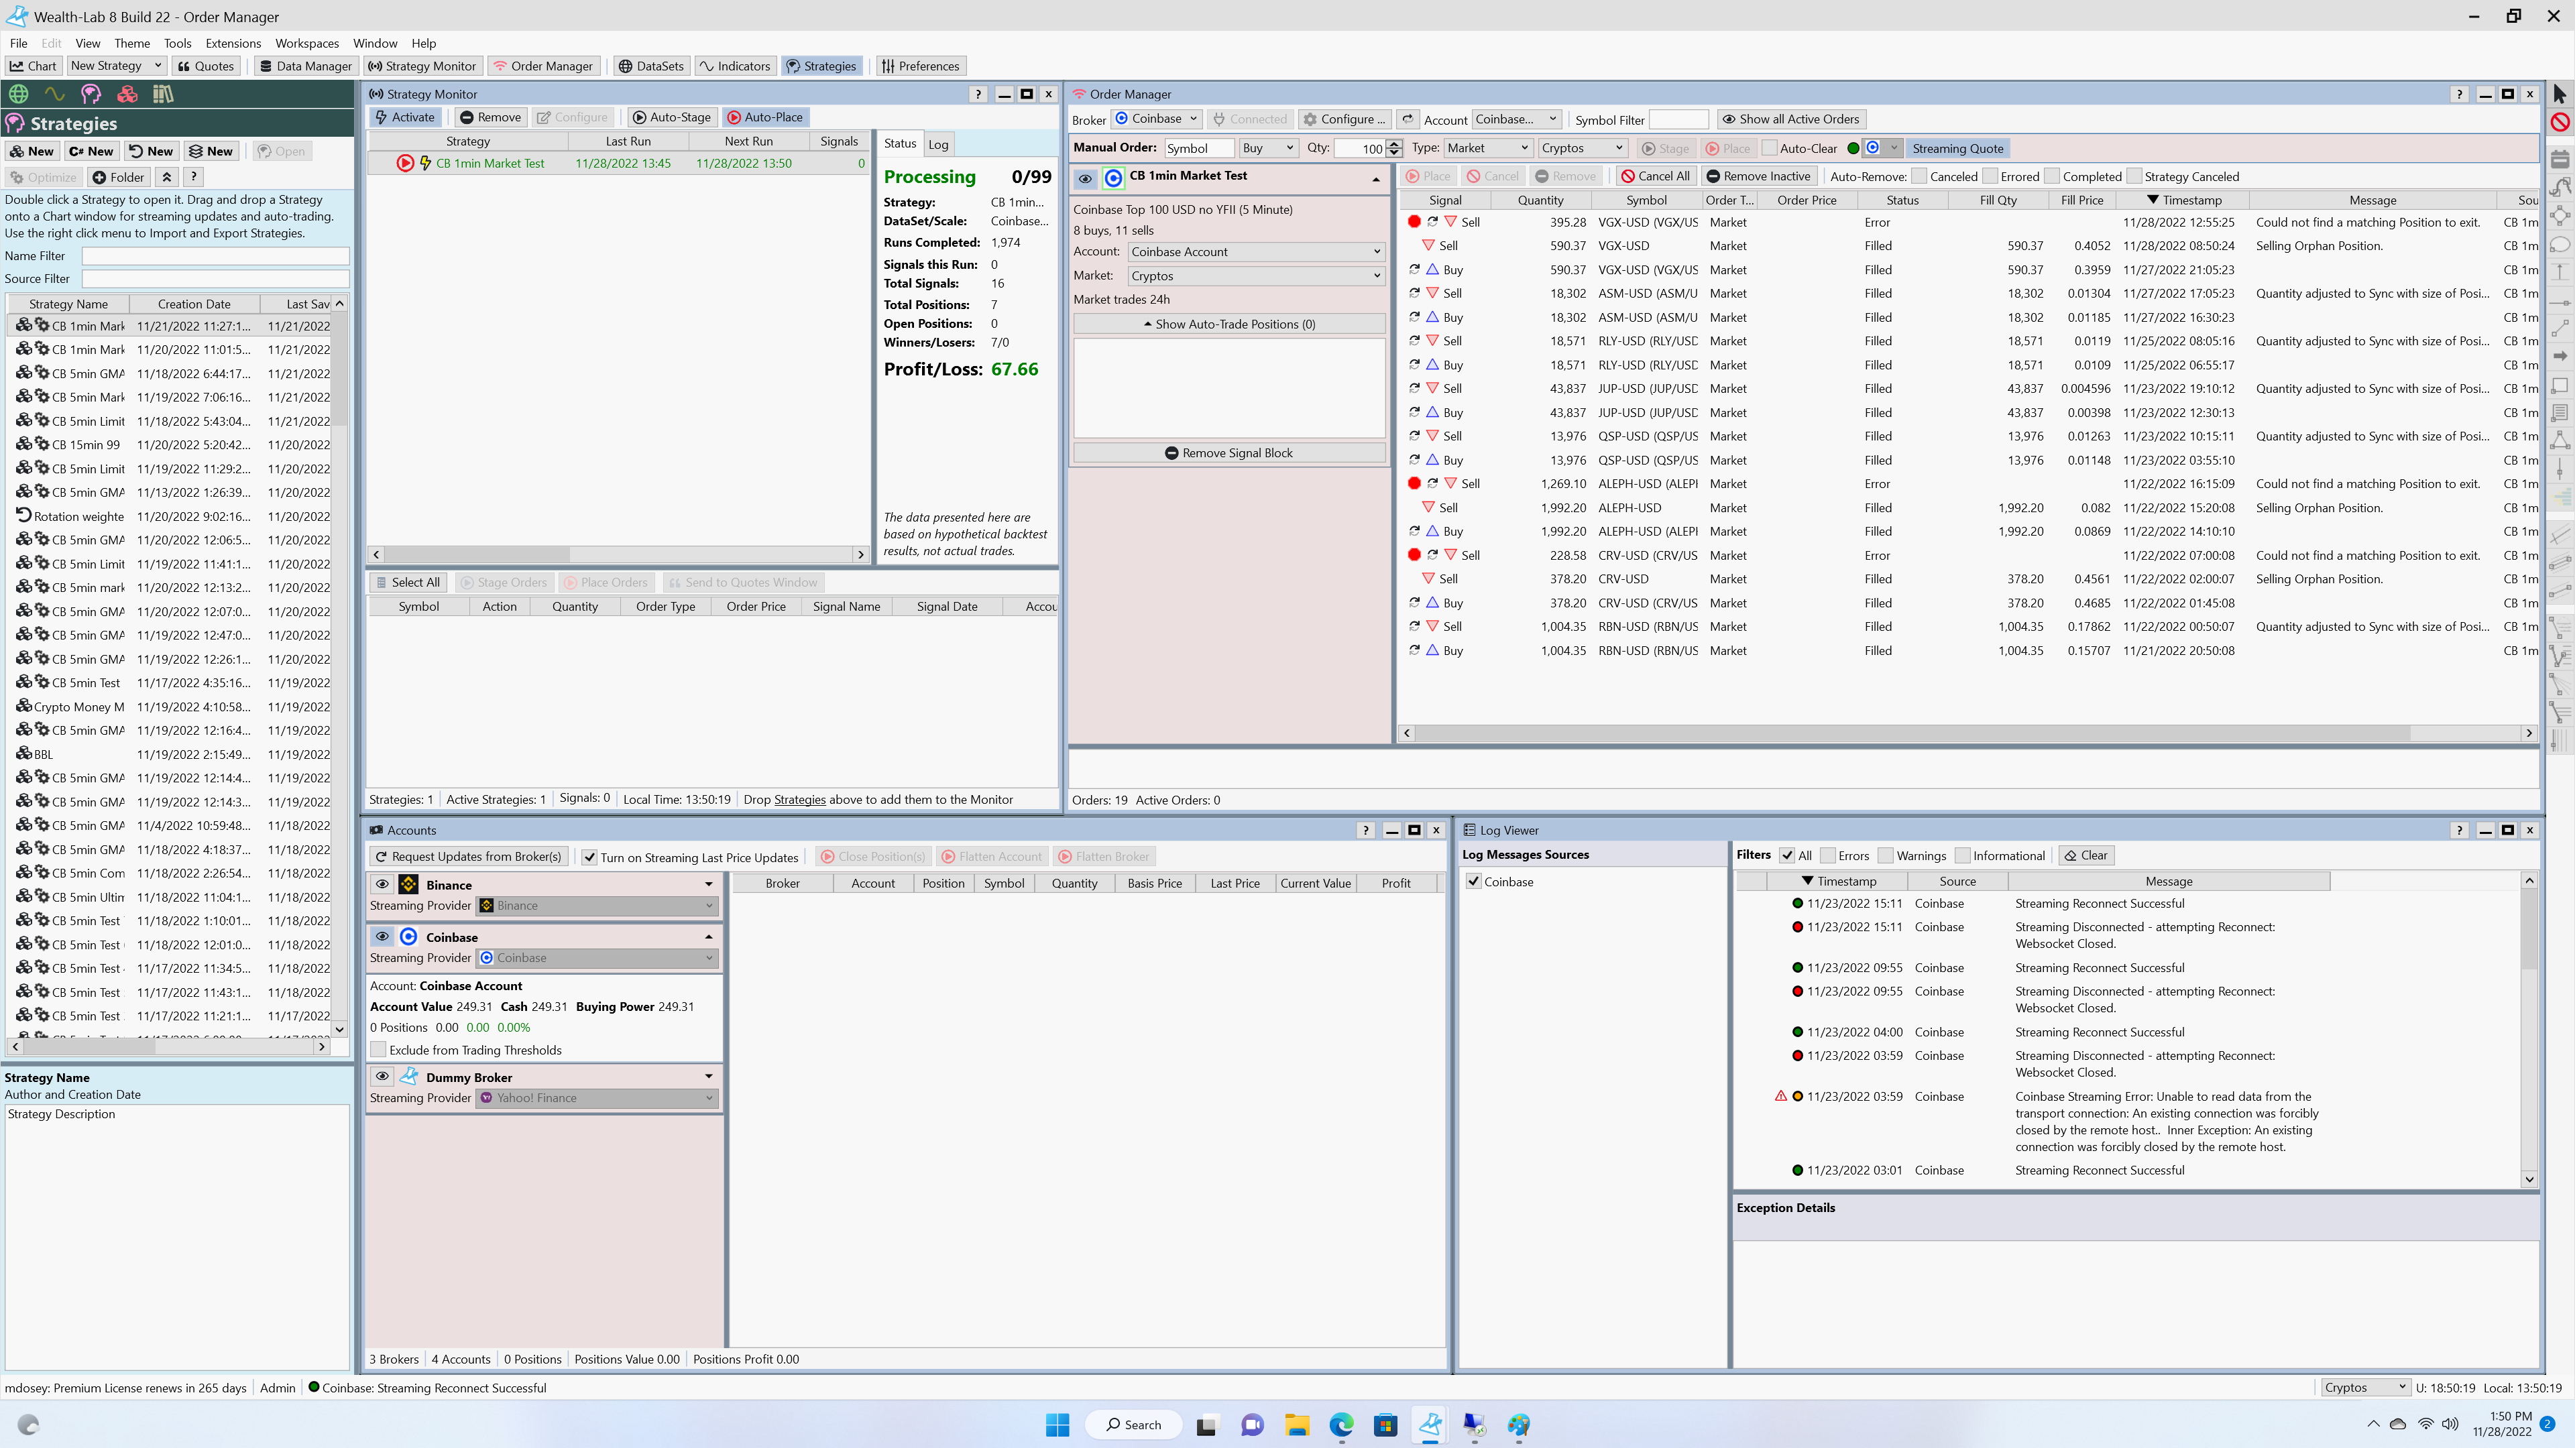Click inside the Name Filter field
This screenshot has width=2575, height=1448.
[215, 256]
